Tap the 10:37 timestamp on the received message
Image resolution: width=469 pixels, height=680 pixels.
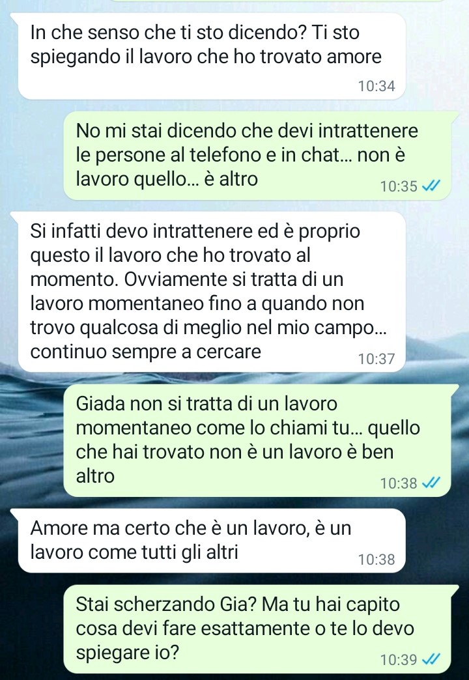[x=377, y=359]
